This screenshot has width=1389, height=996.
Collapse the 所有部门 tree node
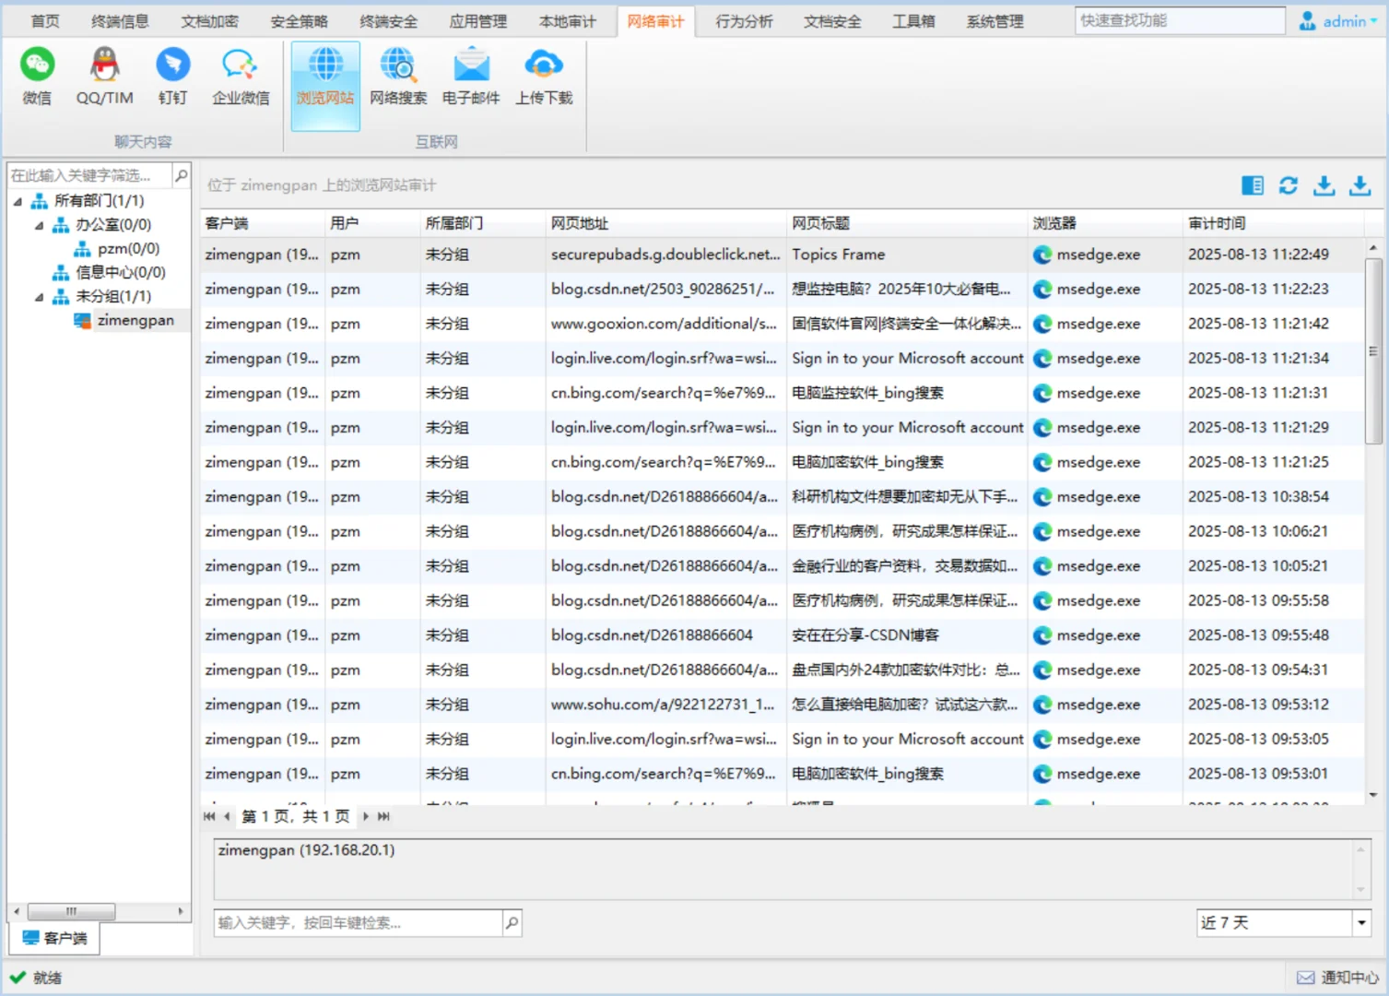[18, 201]
